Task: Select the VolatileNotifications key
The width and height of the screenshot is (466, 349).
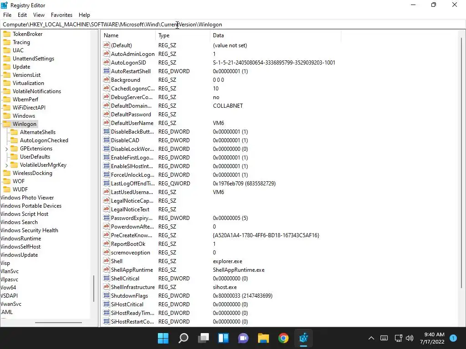Action: click(36, 91)
